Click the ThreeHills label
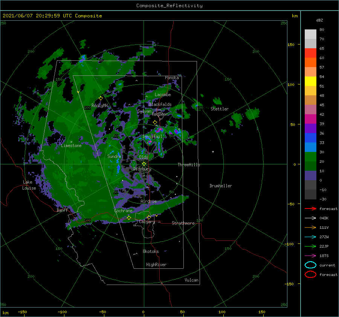 click(189, 165)
